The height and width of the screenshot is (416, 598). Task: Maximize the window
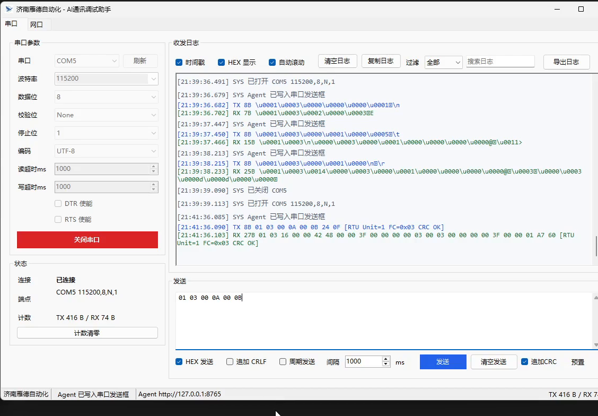tap(581, 9)
